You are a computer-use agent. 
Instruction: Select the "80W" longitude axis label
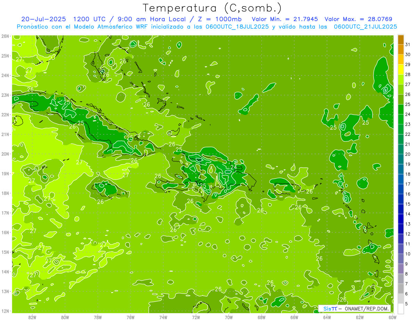pos(65,317)
